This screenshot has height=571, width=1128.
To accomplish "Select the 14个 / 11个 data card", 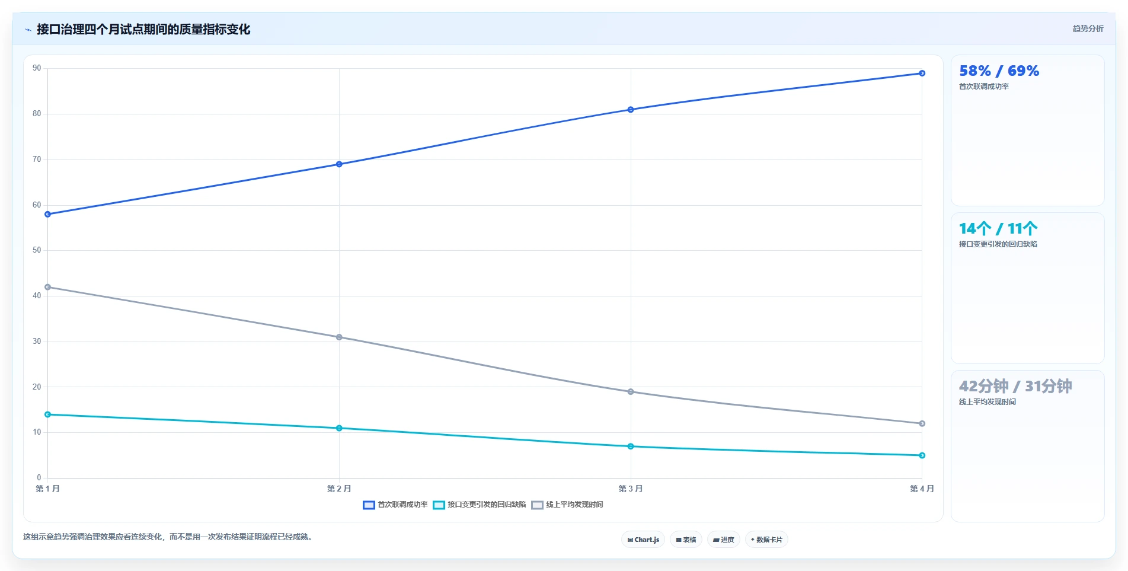I will click(x=1027, y=288).
